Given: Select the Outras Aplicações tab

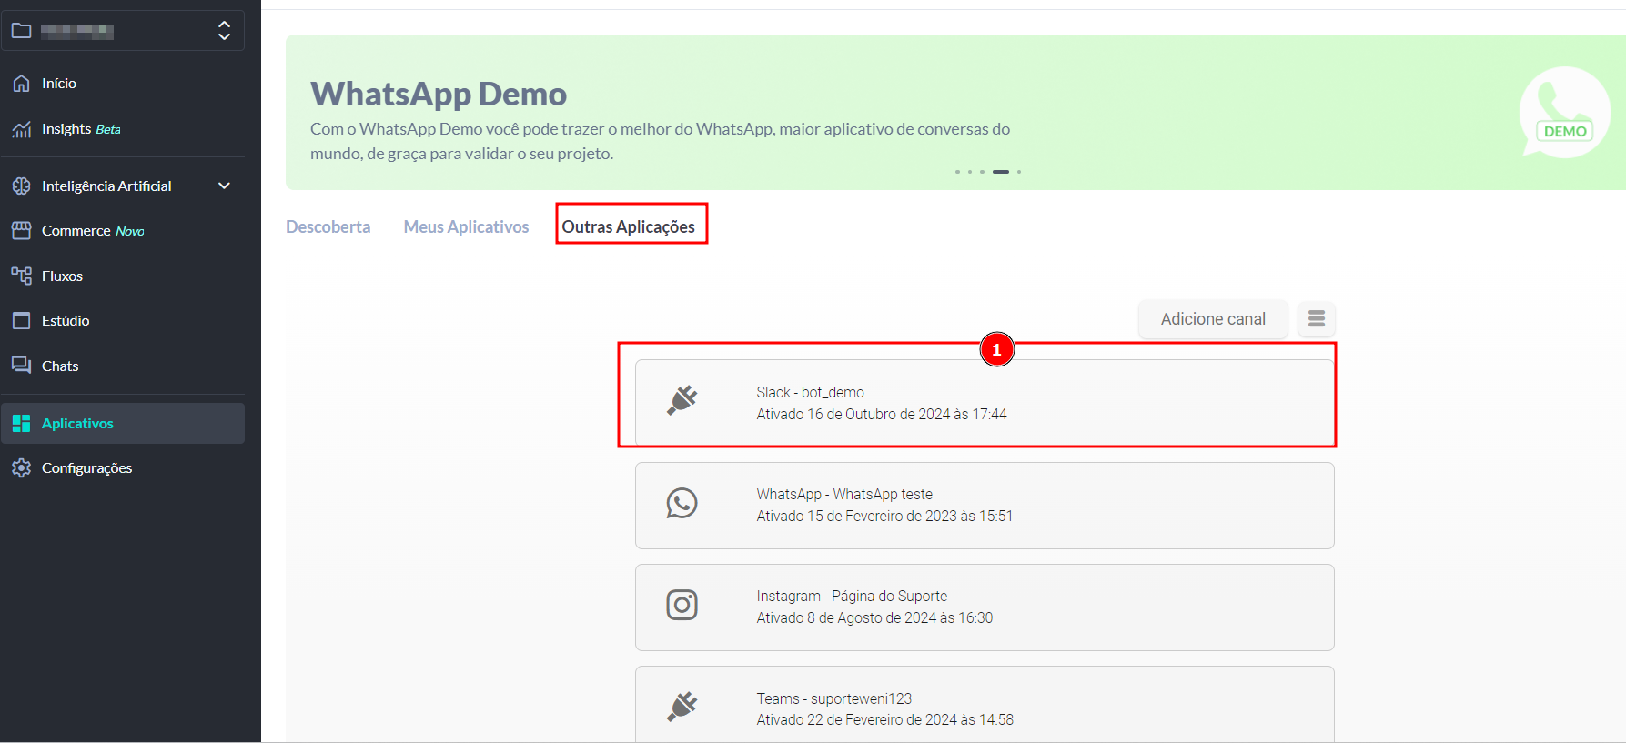Looking at the screenshot, I should coord(628,227).
